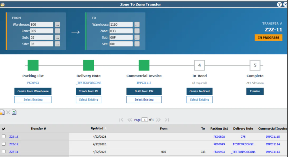
Task: Click the Finalize button
Action: point(255,91)
